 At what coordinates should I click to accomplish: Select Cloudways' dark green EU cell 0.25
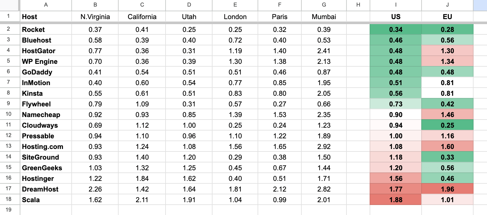point(447,125)
